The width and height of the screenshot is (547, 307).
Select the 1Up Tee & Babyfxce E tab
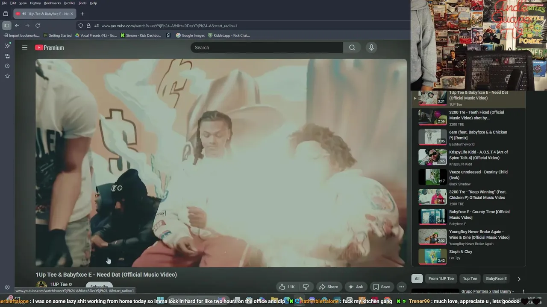pos(44,14)
